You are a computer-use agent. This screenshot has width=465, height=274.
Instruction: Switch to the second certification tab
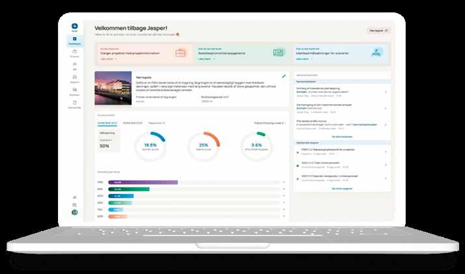pyautogui.click(x=133, y=123)
